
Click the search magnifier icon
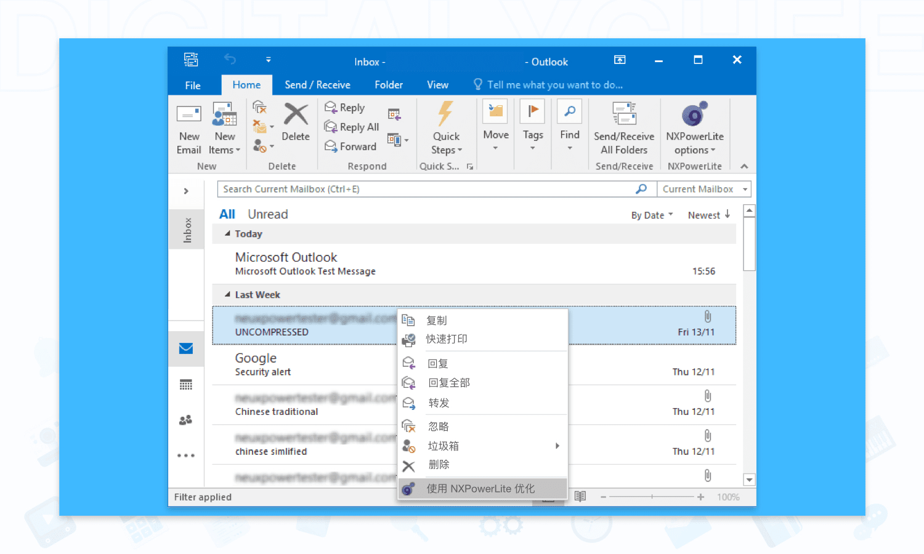[x=641, y=189]
